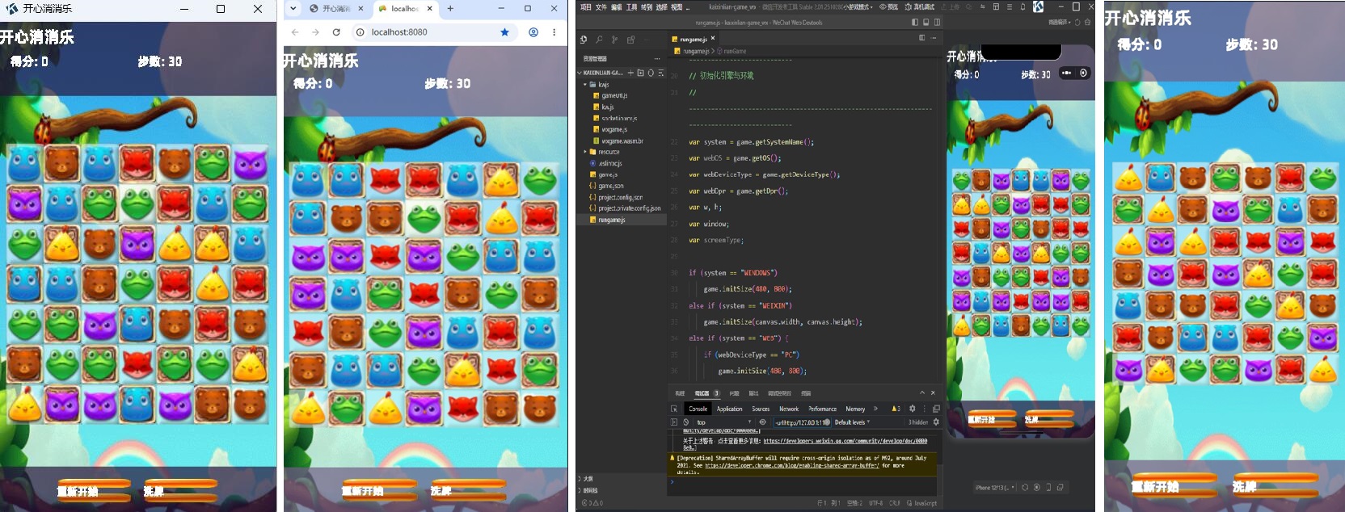Click the record icon below simulator
The image size is (1345, 512).
point(1036,487)
